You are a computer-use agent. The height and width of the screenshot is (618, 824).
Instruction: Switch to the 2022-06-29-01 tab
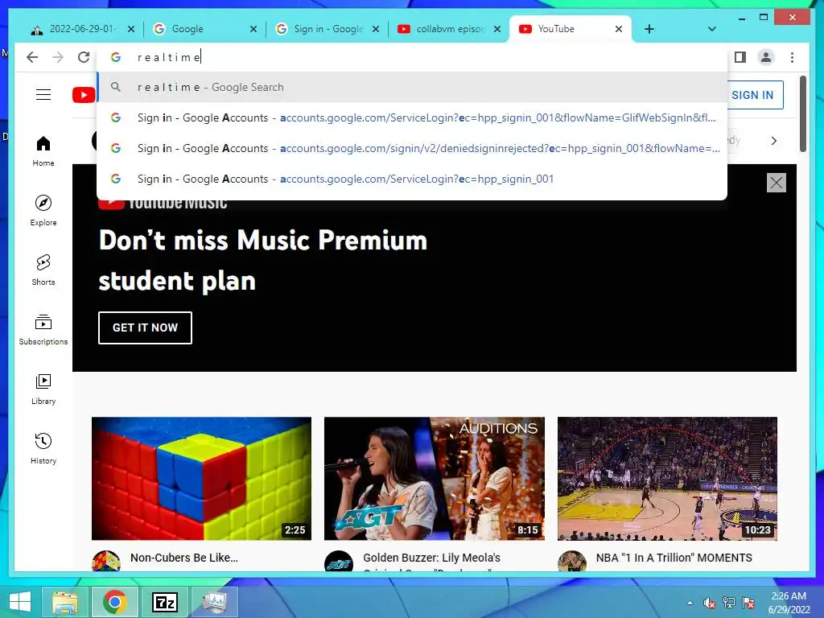point(83,29)
